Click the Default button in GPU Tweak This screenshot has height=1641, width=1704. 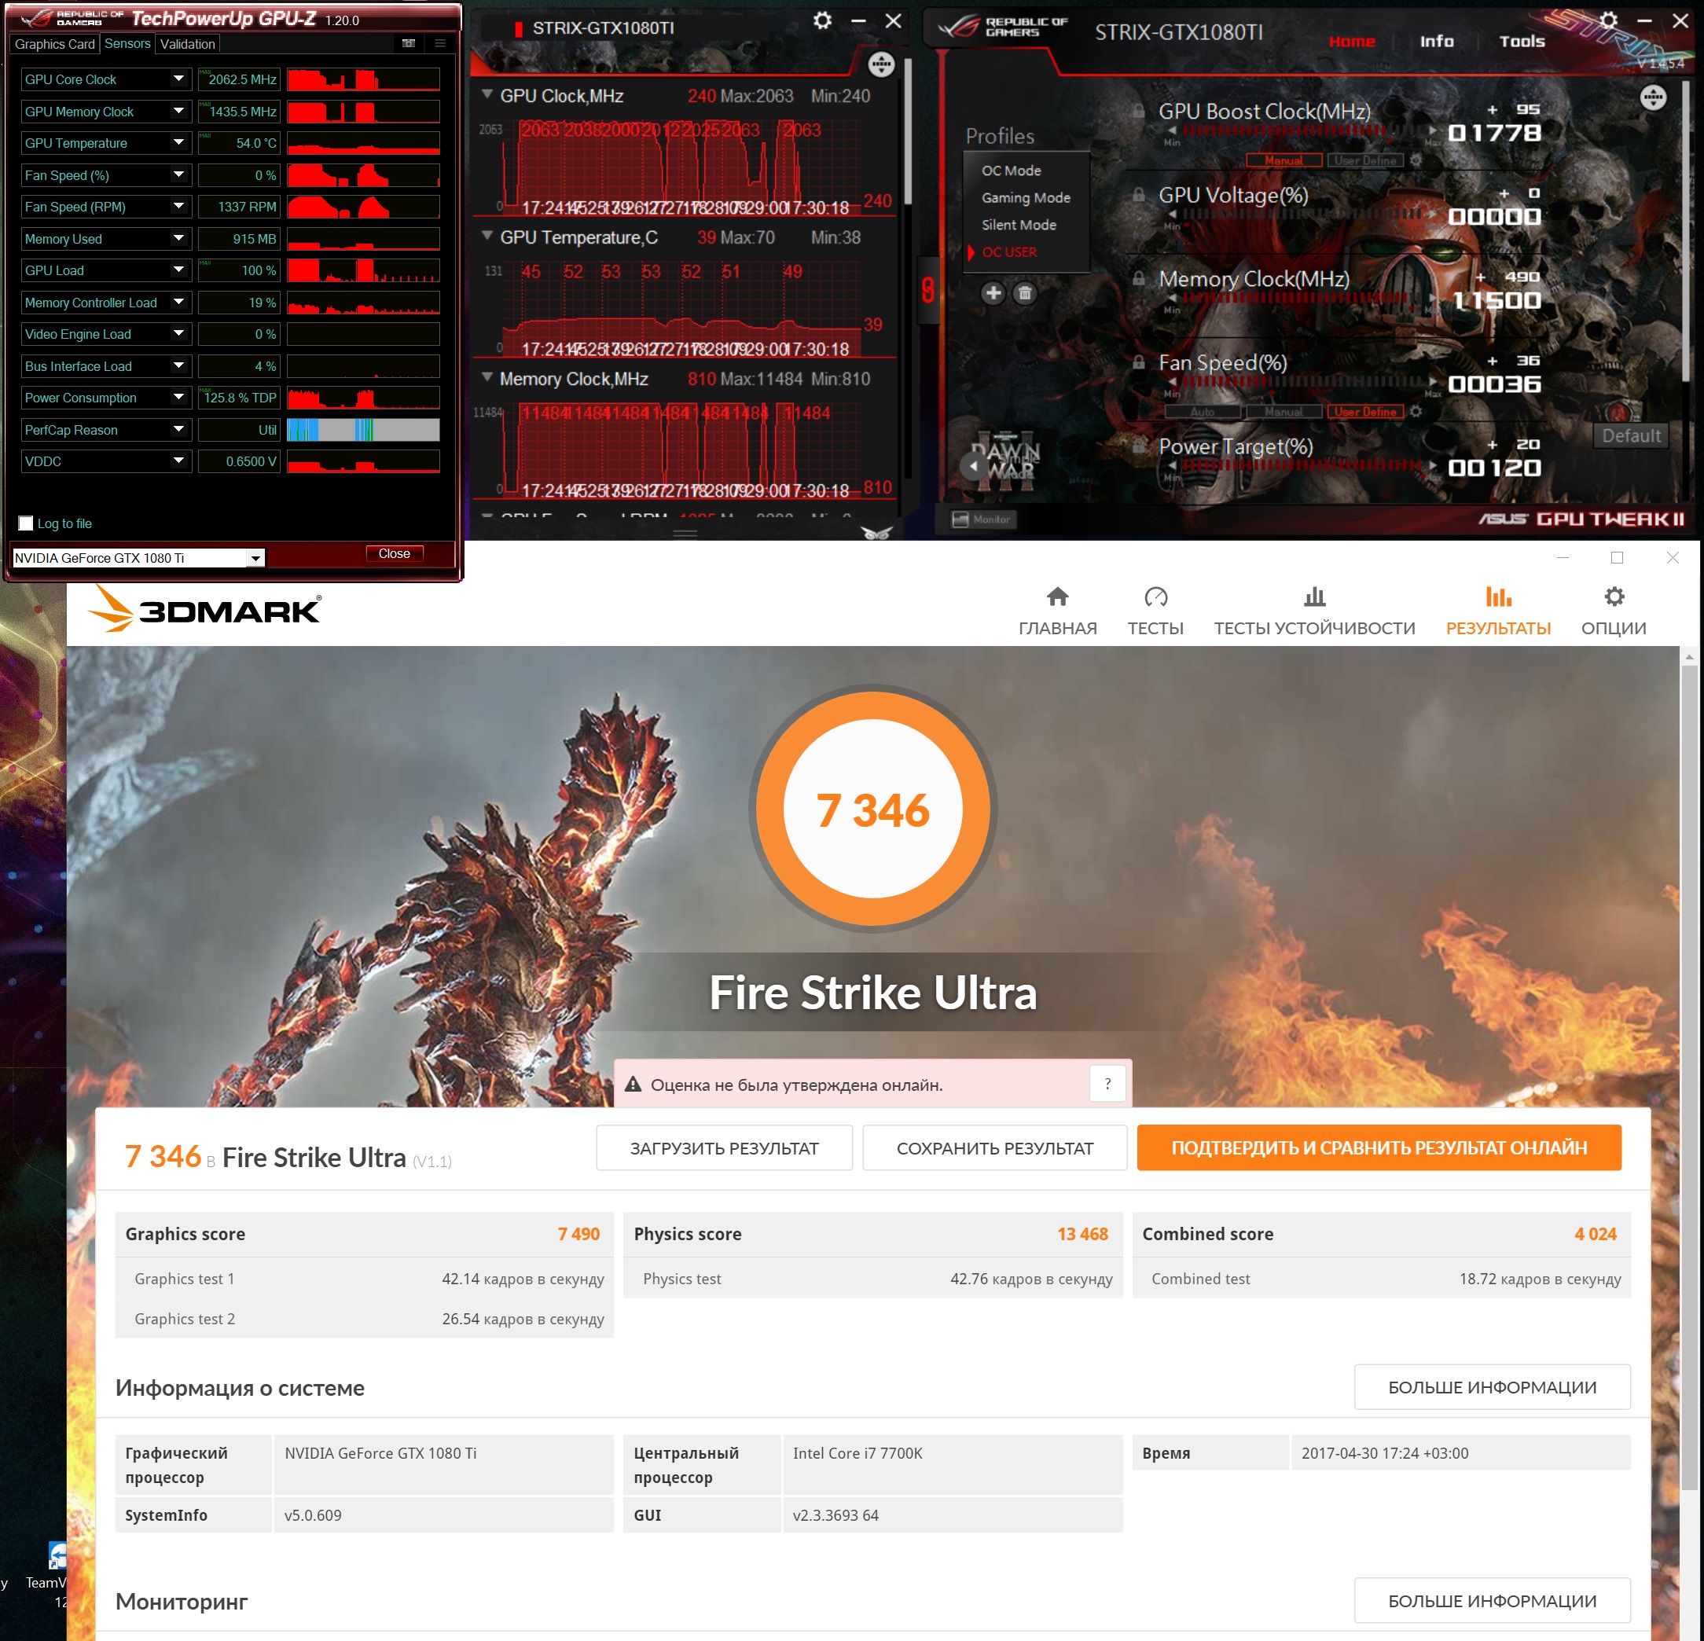coord(1631,435)
